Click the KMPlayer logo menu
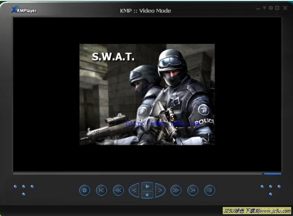 coord(24,10)
